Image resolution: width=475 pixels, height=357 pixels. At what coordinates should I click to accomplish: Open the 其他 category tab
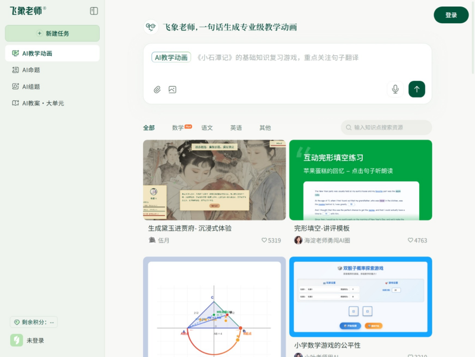pos(265,128)
